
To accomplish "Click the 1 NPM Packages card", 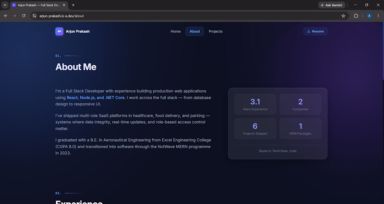I will 300,129.
